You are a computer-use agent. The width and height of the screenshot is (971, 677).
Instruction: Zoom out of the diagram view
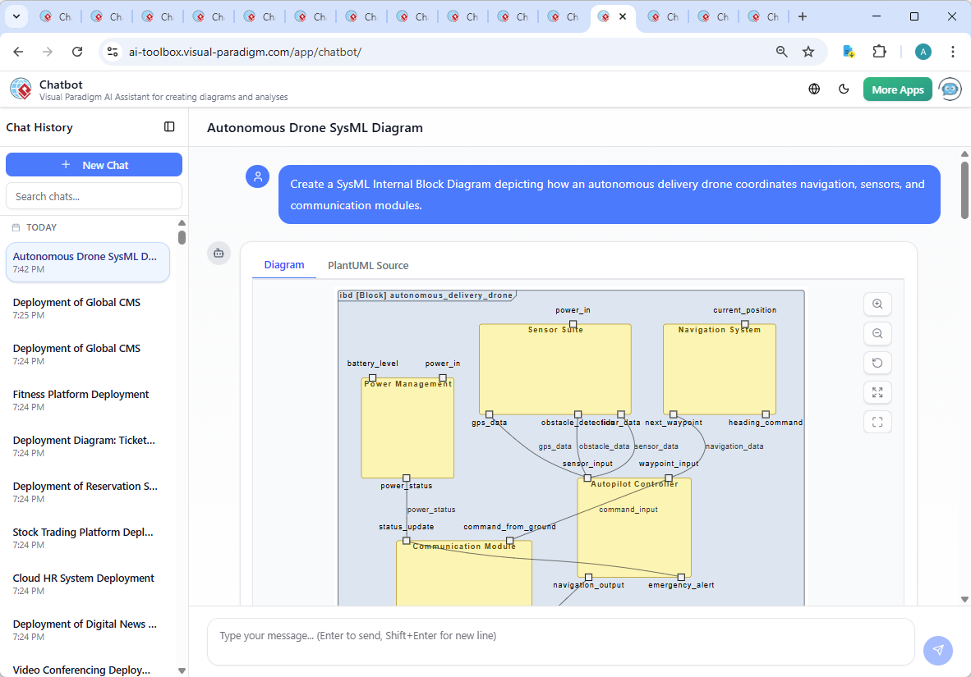click(x=877, y=333)
